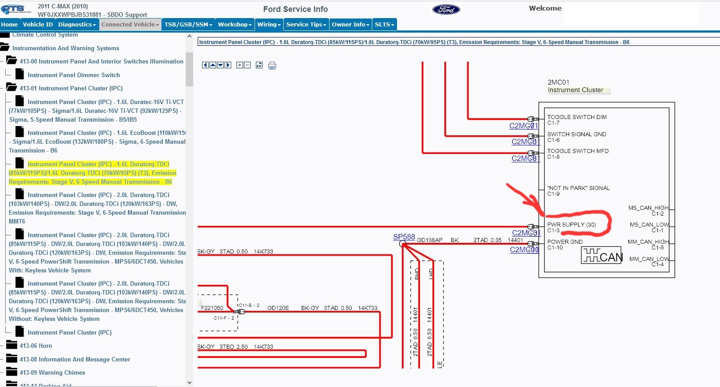Open 2.0L Duratorq-TDCi (103kW/140PS) MMT6 cluster entry

coord(97,208)
